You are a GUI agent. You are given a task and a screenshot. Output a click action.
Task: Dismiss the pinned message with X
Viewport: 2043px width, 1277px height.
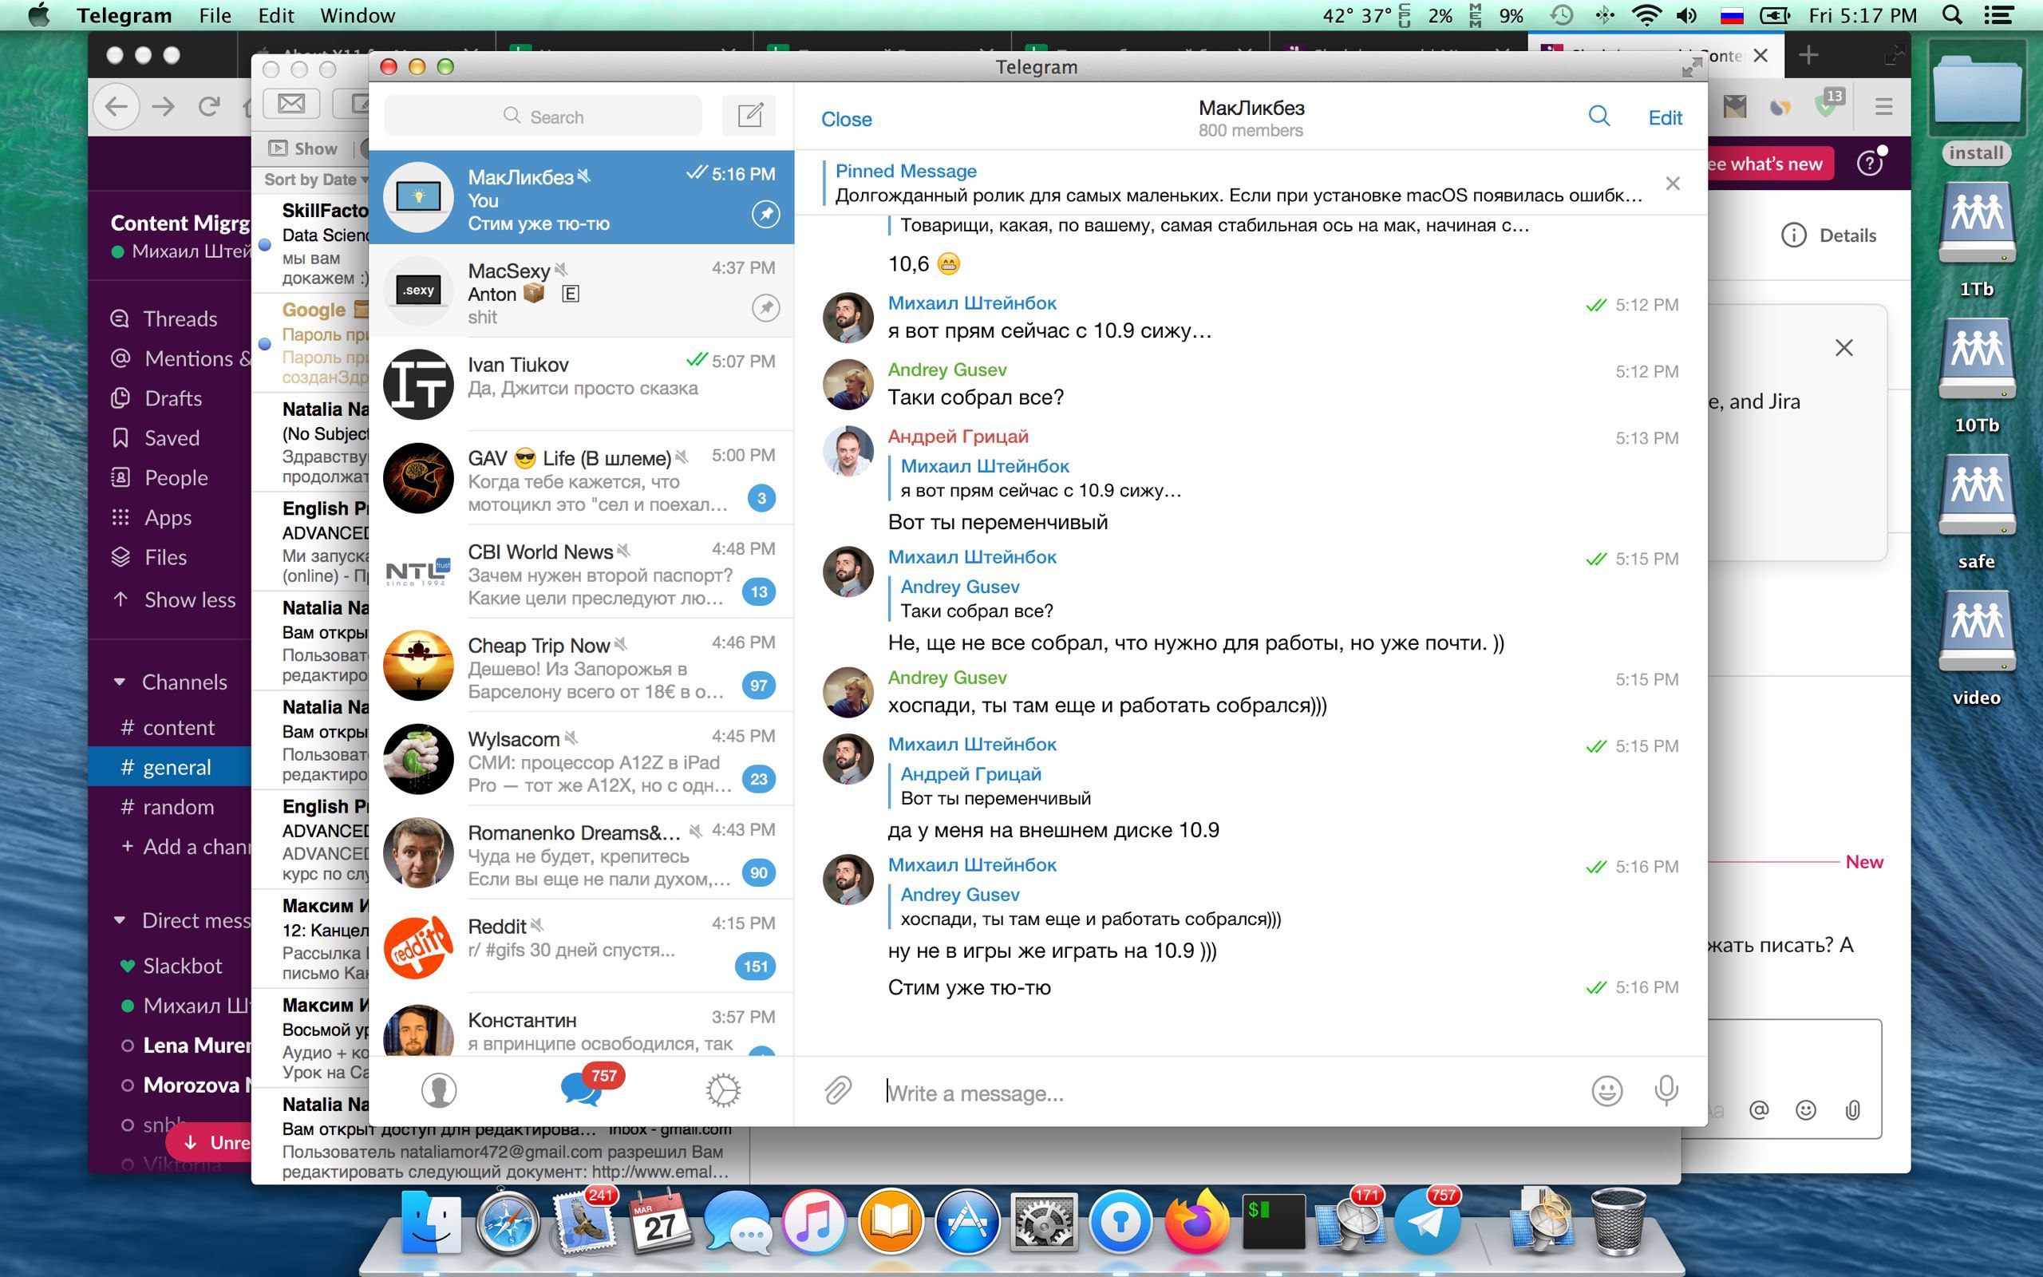coord(1673,184)
